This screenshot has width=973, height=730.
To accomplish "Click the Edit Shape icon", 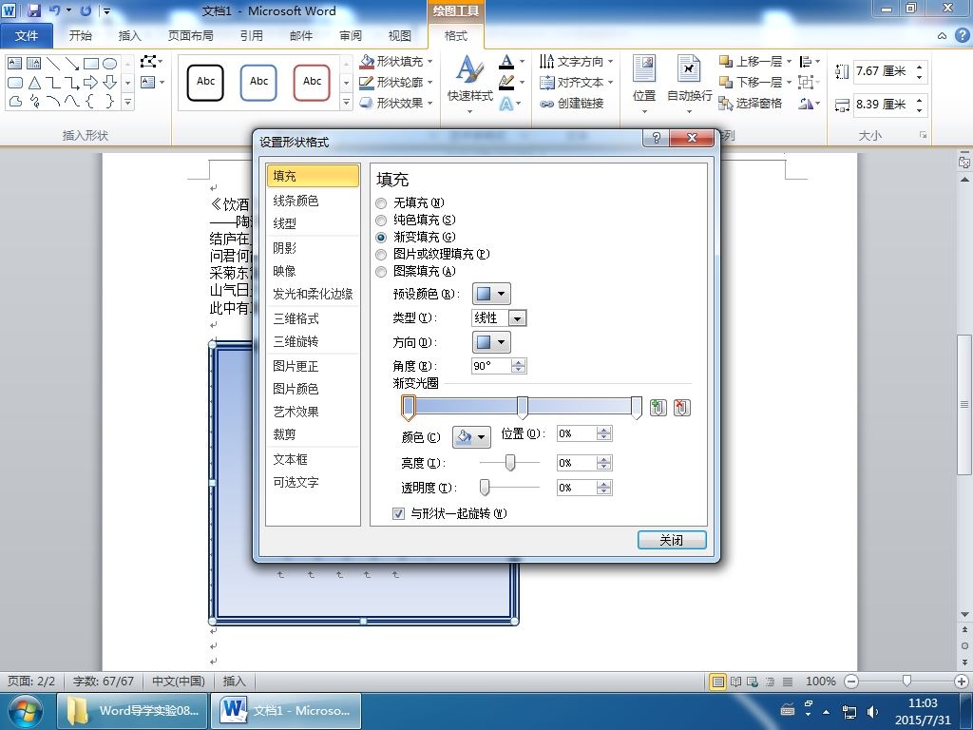I will click(x=151, y=62).
